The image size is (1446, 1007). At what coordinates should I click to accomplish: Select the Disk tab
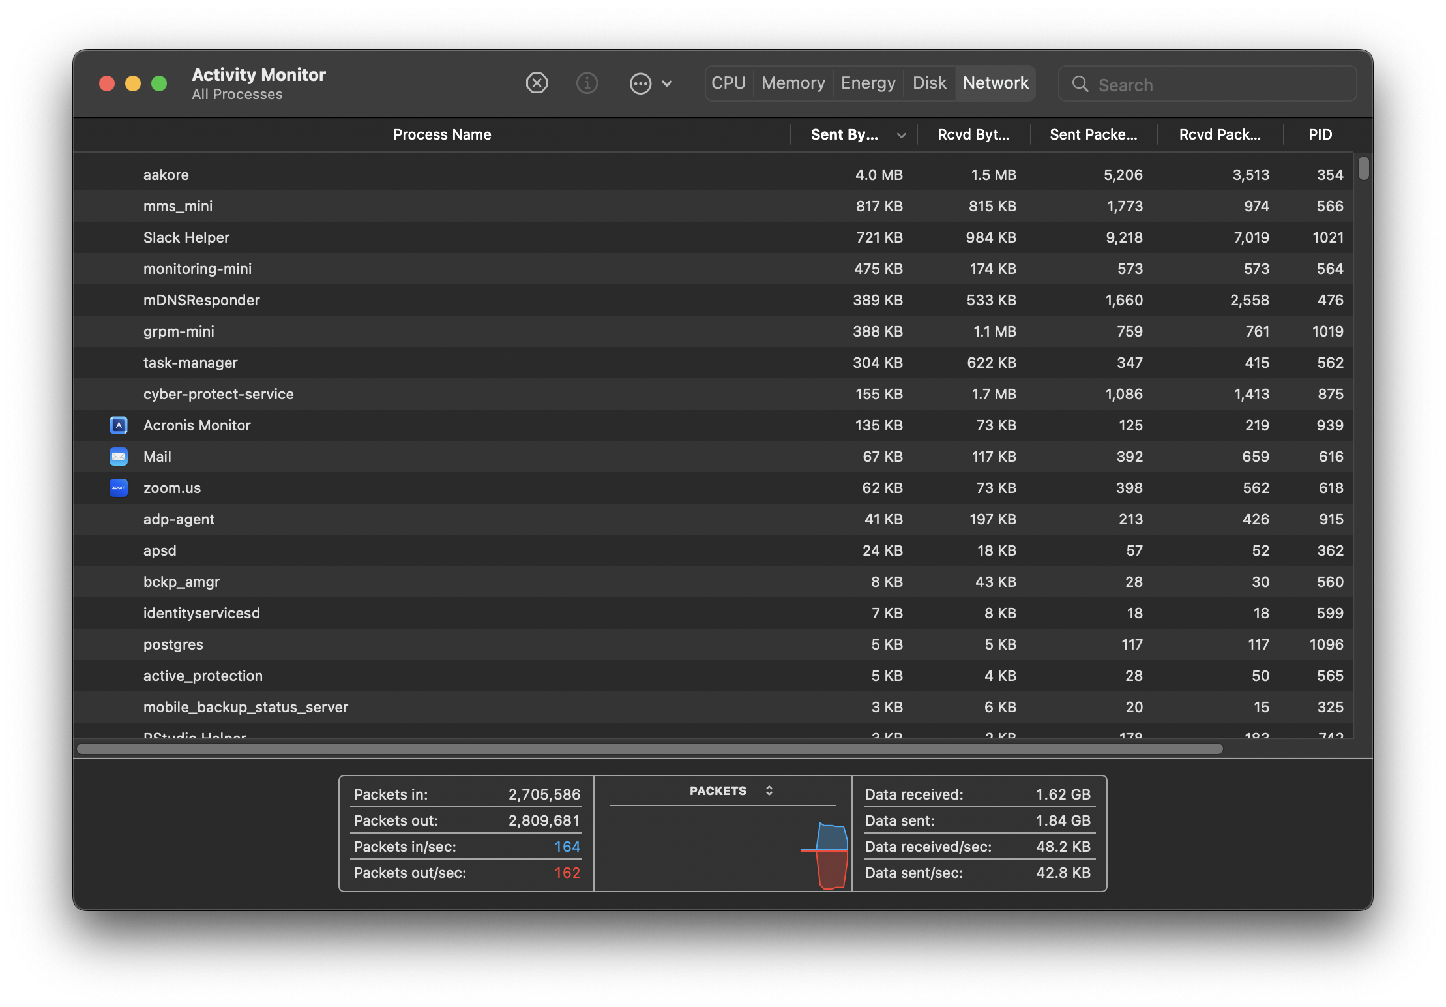tap(929, 83)
